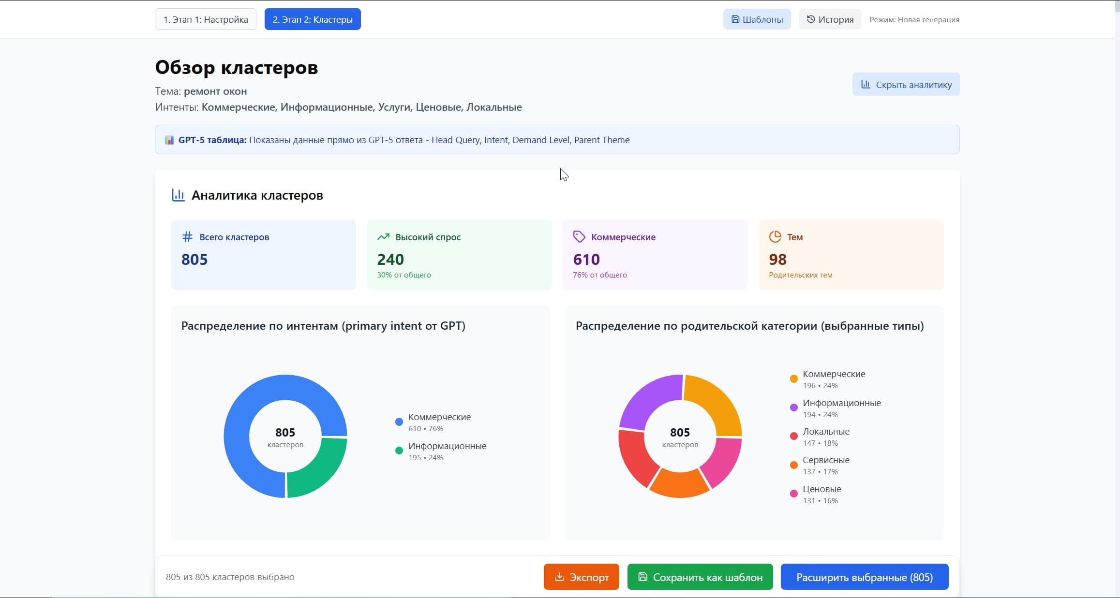Screen dimensions: 1120x598
Task: Click the hash icon on Всего кластеров card
Action: point(187,236)
